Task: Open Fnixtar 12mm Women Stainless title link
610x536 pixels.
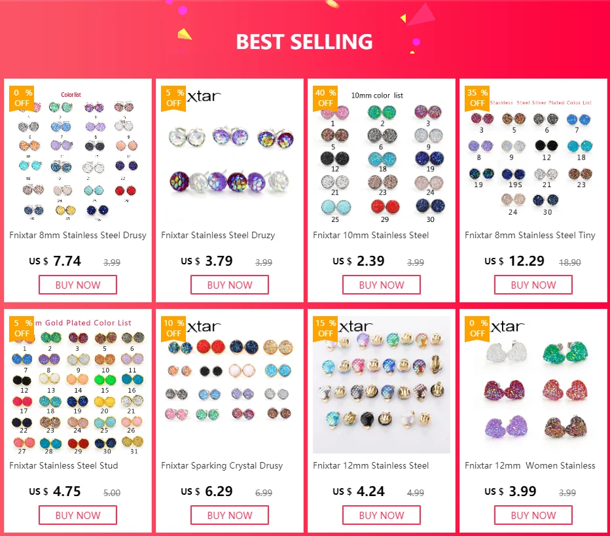Action: coord(530,465)
